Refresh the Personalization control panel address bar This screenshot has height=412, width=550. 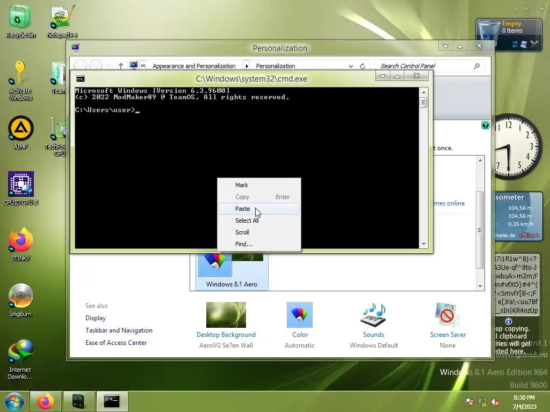pyautogui.click(x=363, y=66)
